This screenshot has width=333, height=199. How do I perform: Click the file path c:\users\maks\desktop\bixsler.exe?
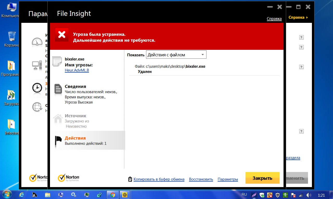(x=175, y=66)
